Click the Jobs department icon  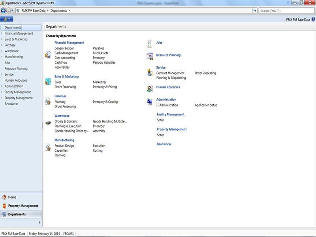pyautogui.click(x=150, y=44)
